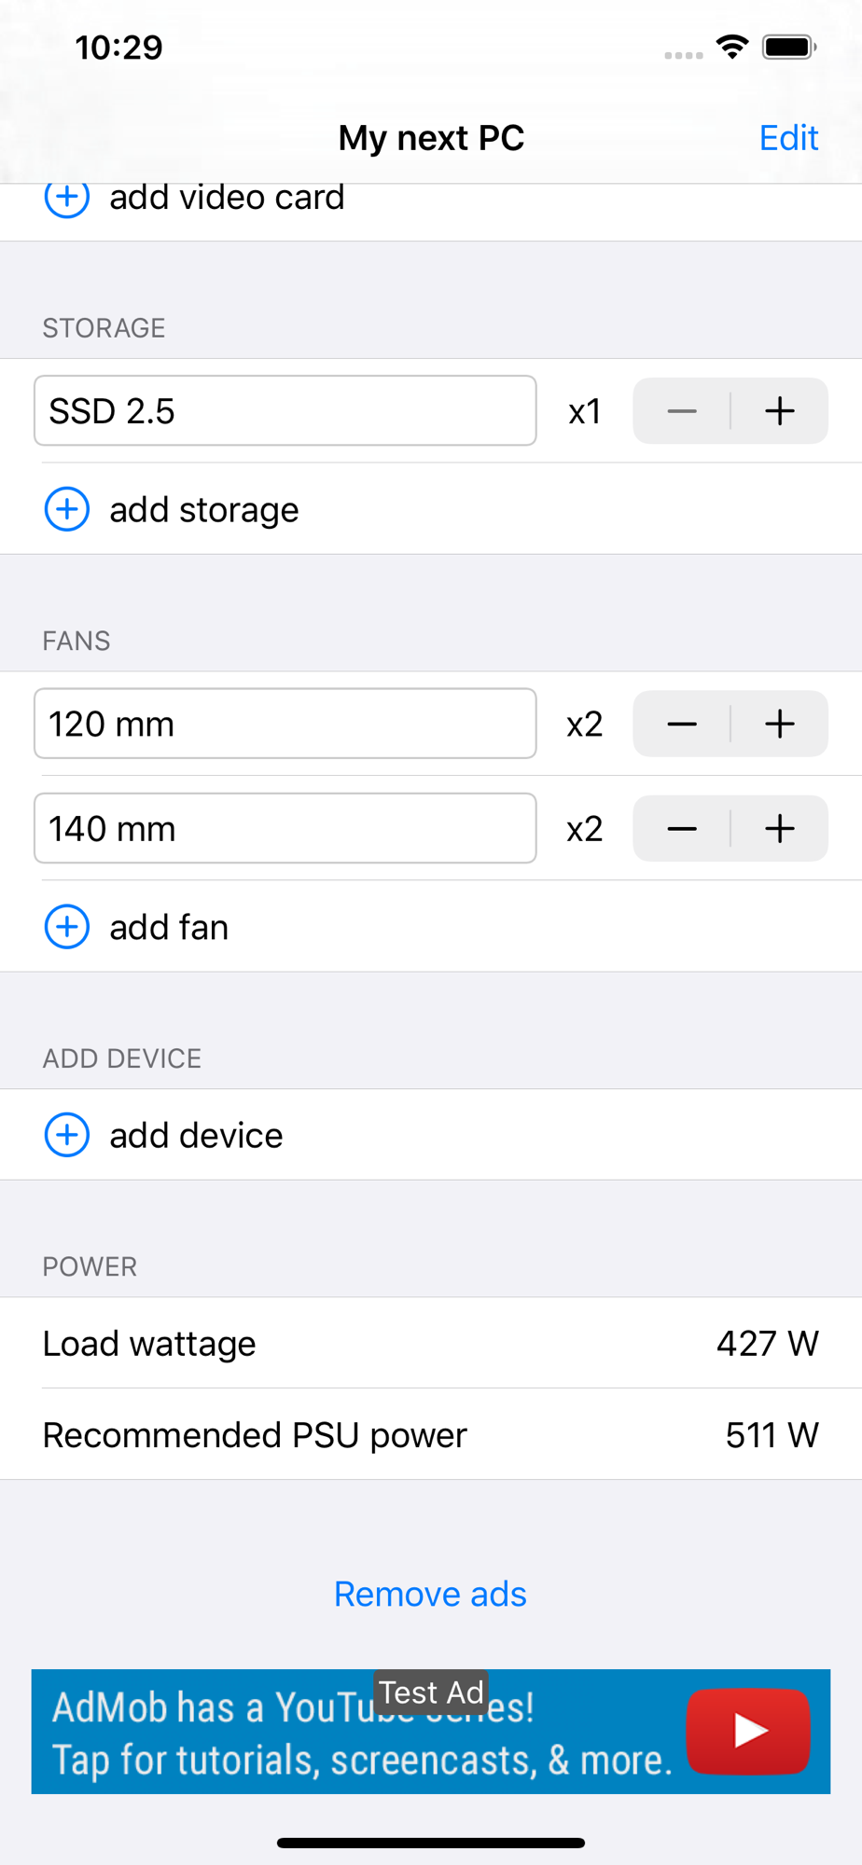Tap the add video card plus icon
Screen dimensions: 862x1865
coord(67,199)
